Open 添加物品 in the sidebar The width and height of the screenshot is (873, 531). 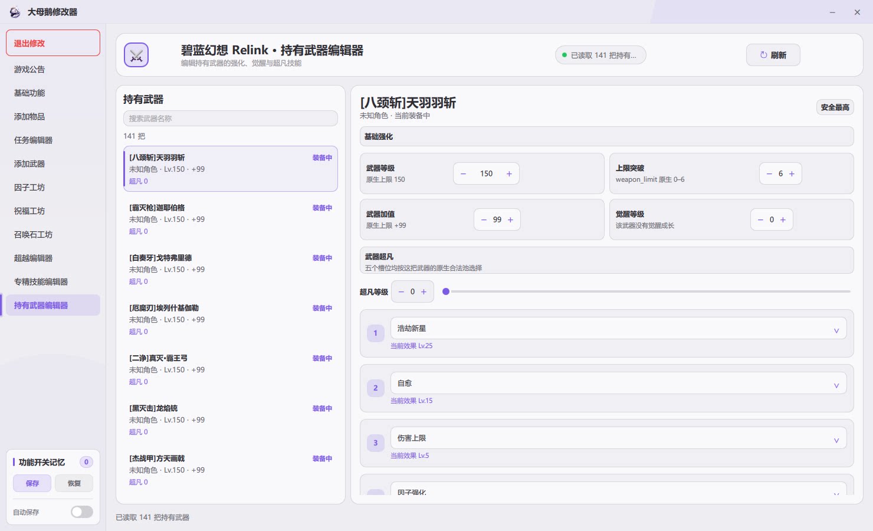coord(53,116)
